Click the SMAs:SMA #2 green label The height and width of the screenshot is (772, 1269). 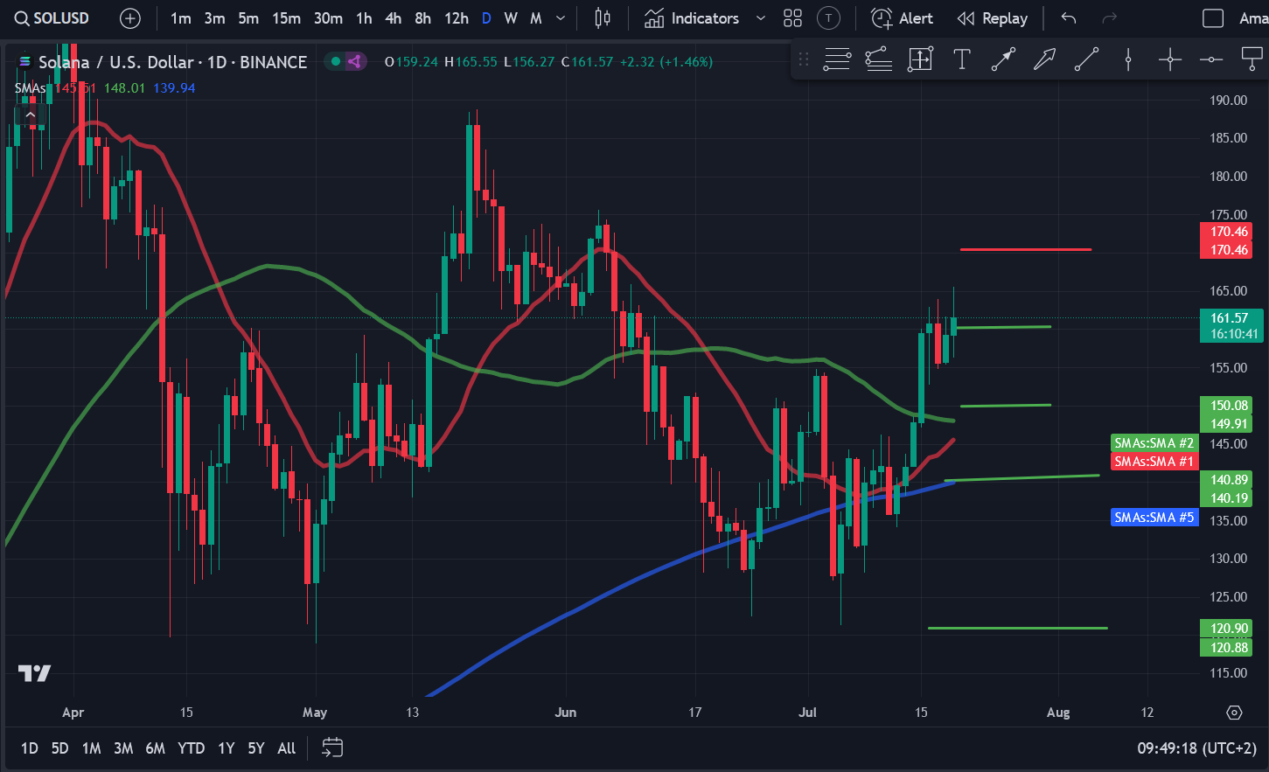pyautogui.click(x=1154, y=443)
